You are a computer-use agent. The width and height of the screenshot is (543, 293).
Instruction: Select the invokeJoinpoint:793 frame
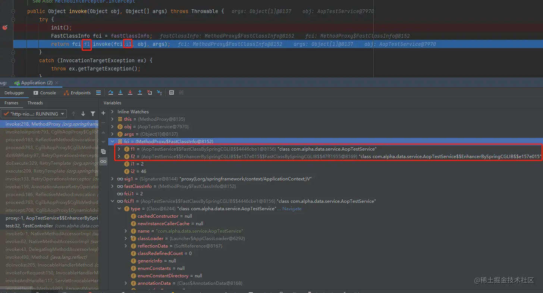tap(49, 132)
